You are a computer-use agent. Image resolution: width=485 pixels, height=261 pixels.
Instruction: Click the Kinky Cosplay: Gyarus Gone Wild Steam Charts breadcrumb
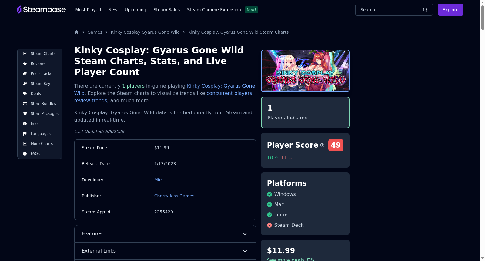tap(239, 32)
